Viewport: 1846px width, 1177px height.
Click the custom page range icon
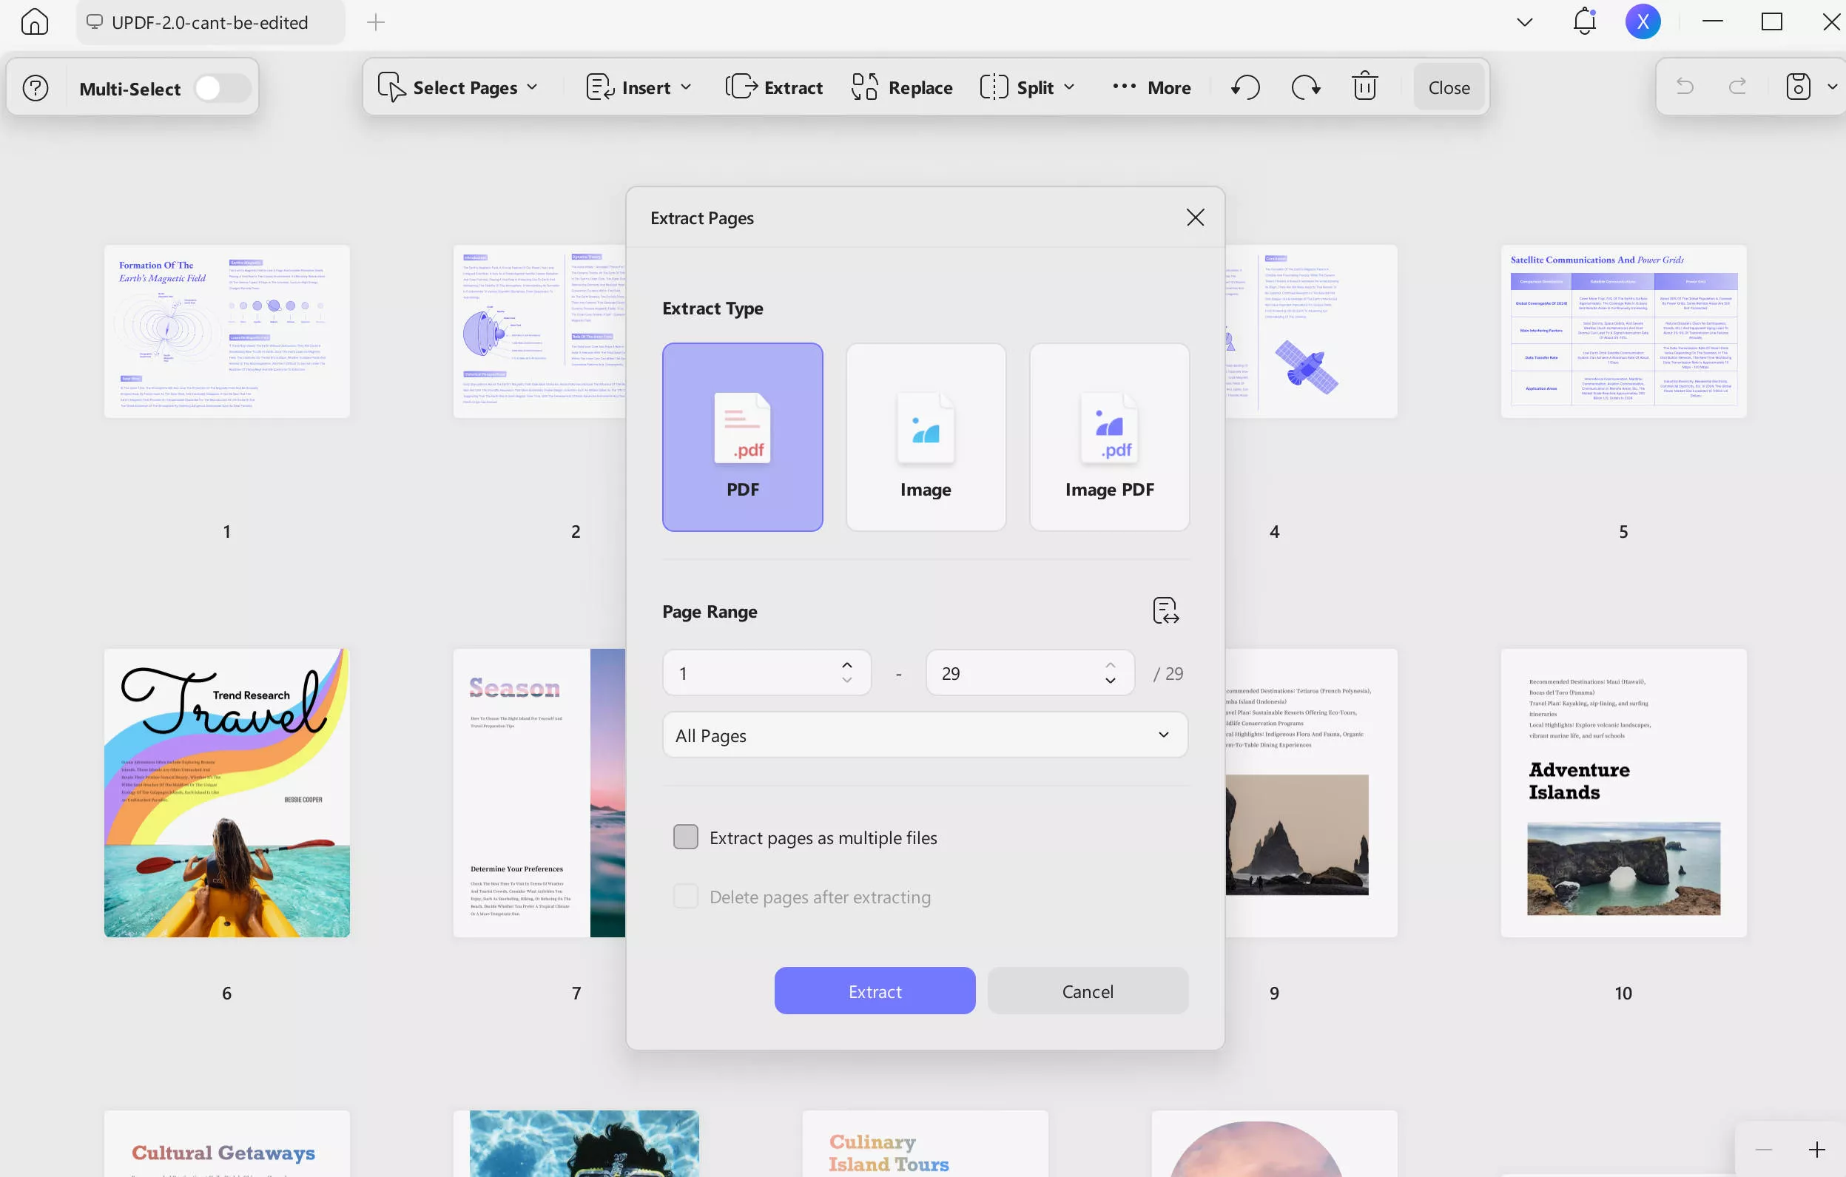[x=1165, y=611]
